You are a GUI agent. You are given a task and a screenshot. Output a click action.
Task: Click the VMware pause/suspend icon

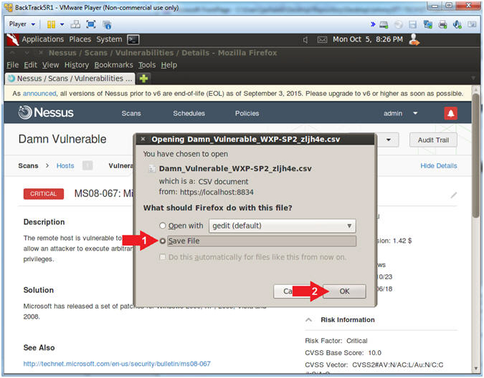pyautogui.click(x=51, y=24)
